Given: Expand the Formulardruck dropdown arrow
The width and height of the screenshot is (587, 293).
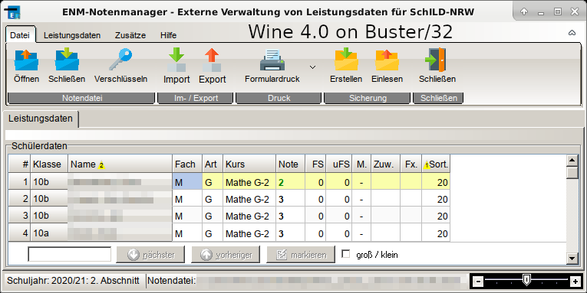Looking at the screenshot, I should pos(312,67).
